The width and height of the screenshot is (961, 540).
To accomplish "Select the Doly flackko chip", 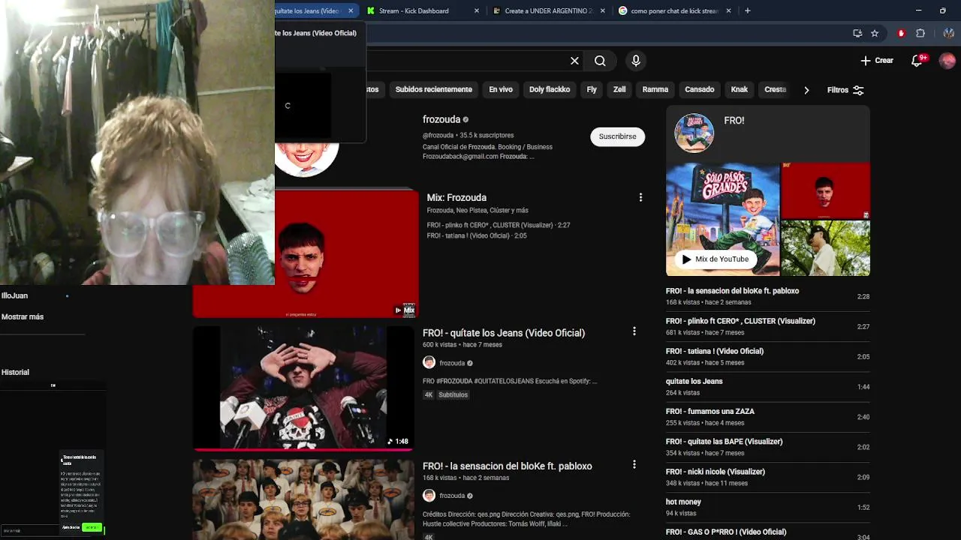I will click(550, 89).
